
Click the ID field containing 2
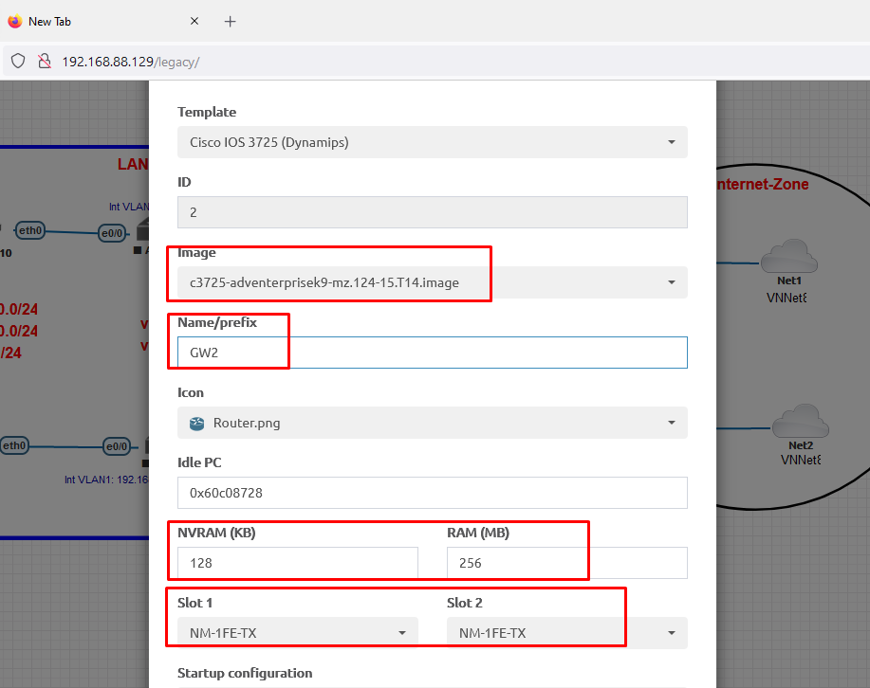(x=433, y=212)
